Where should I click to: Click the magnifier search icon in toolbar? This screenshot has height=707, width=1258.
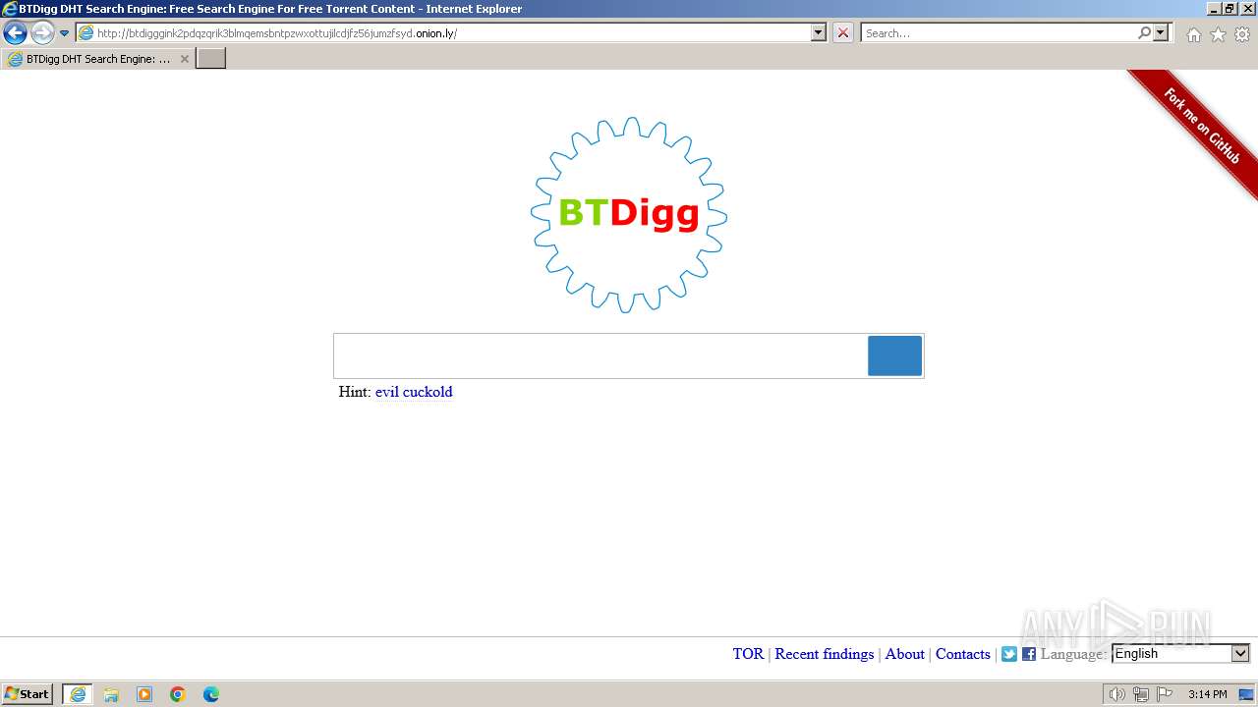pos(1144,32)
